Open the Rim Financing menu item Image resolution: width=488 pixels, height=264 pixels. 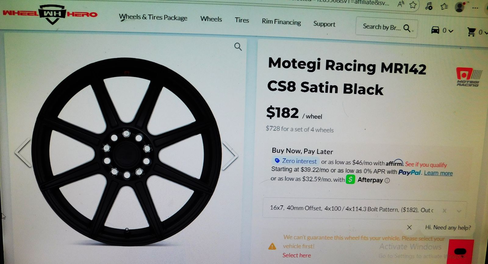(x=281, y=22)
